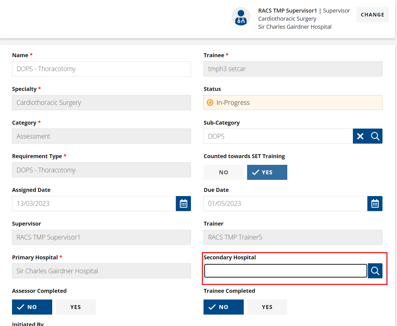Click the In-Progress status bar
397x326 pixels.
coord(293,102)
